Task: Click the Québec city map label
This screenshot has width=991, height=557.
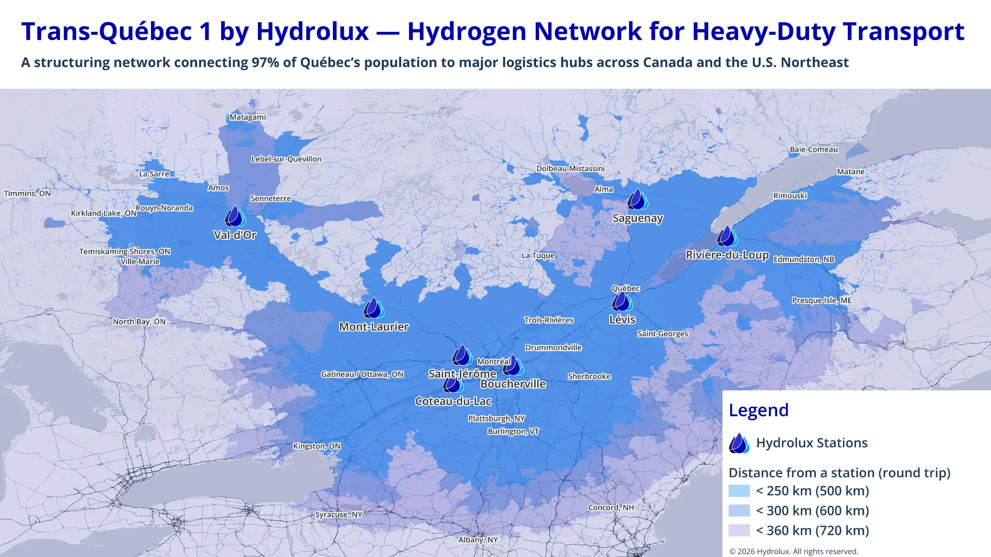Action: point(626,289)
